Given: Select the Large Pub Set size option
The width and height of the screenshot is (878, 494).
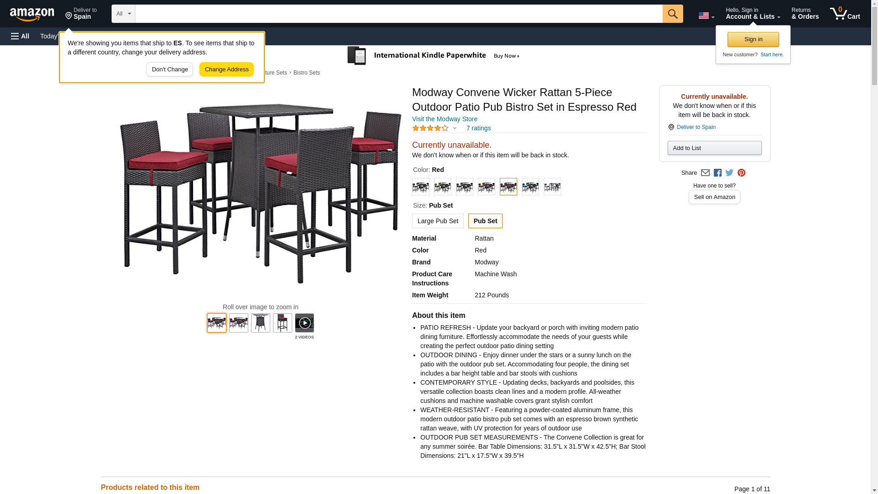Looking at the screenshot, I should coord(438,221).
